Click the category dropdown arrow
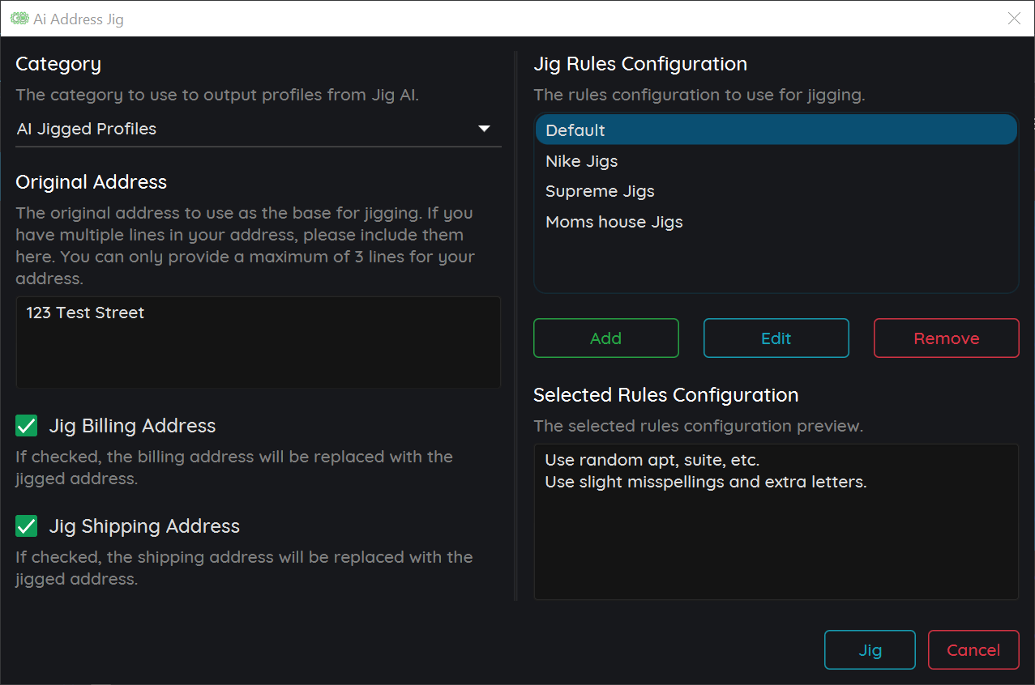Screen dimensions: 1035x685 tap(484, 128)
